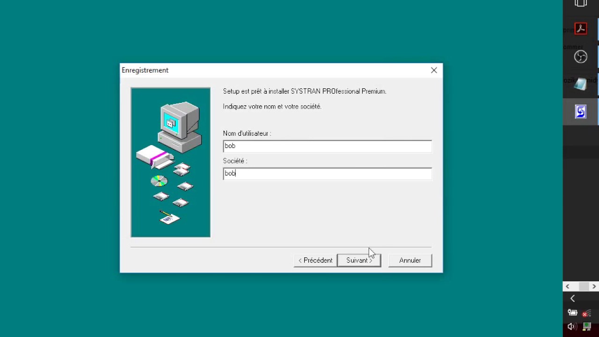599x337 pixels.
Task: Click the right taskbar scroll arrow
Action: [x=593, y=286]
